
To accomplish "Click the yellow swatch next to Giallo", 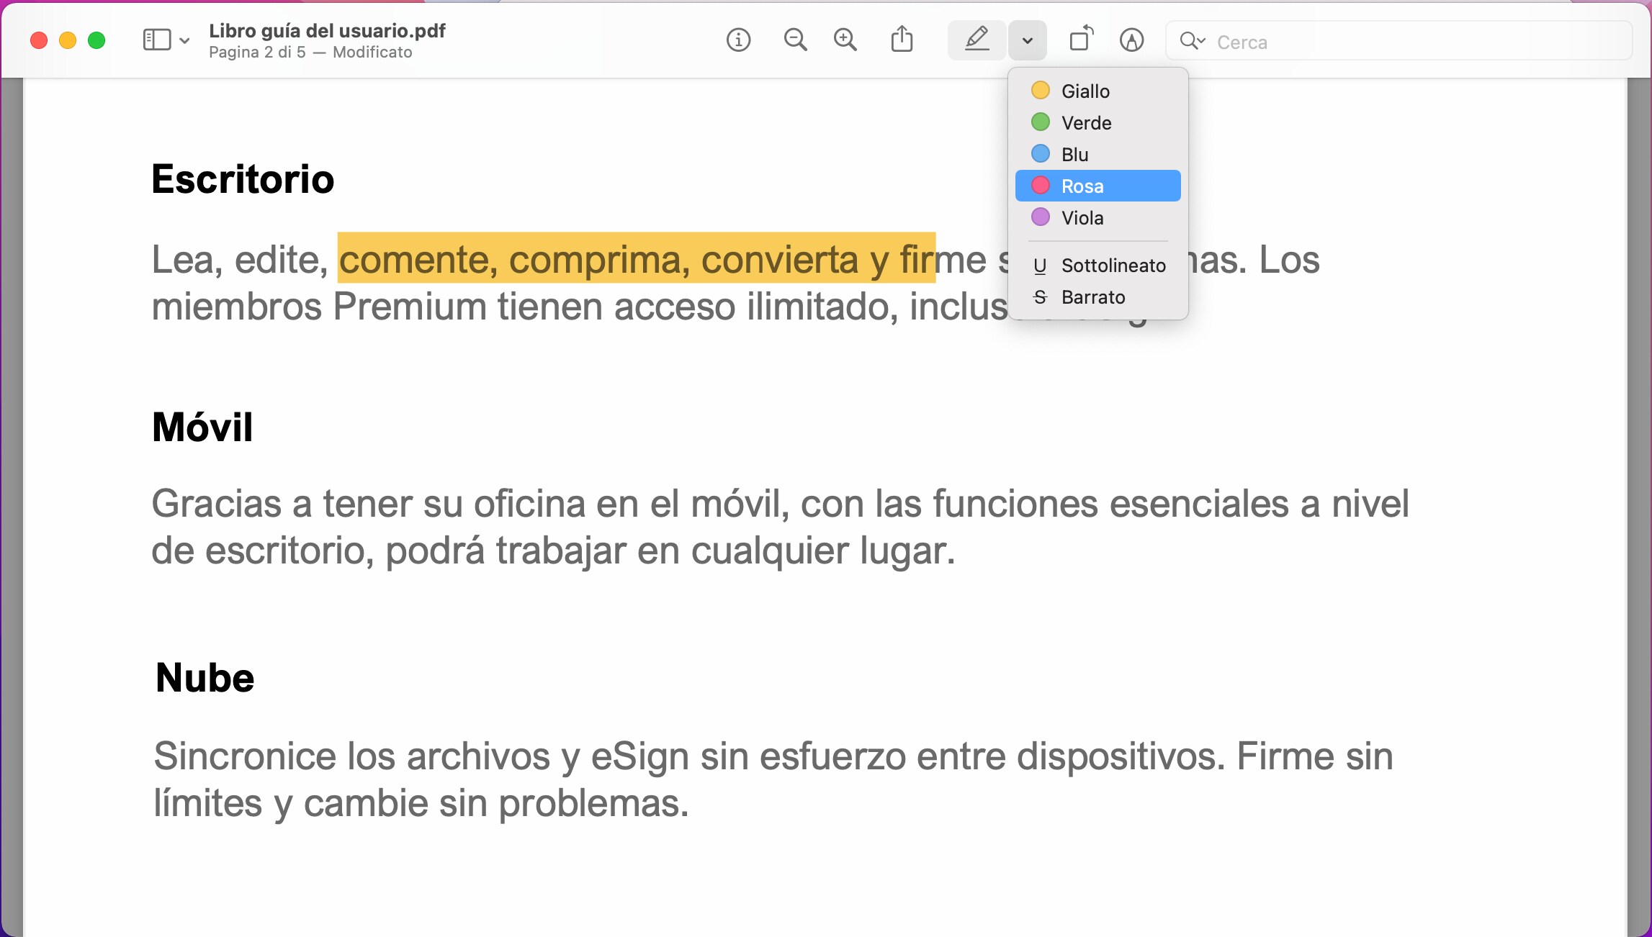I will click(1040, 91).
